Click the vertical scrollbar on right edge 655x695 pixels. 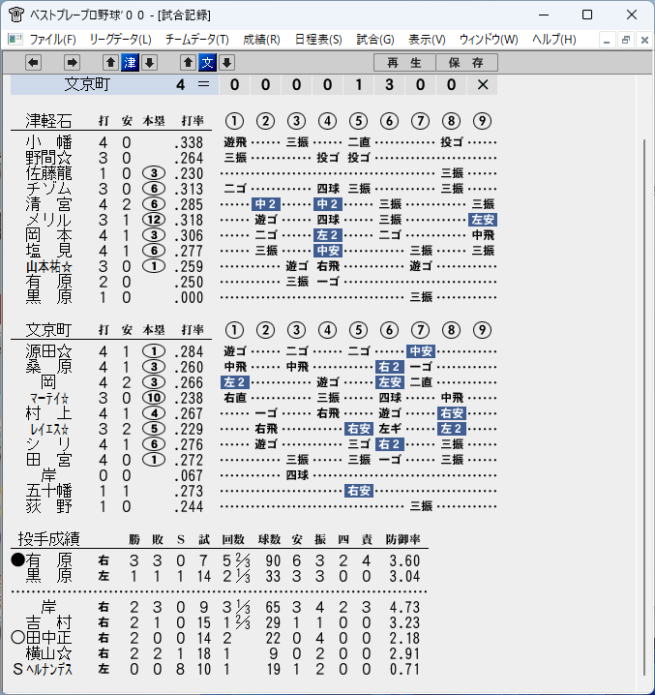(644, 408)
